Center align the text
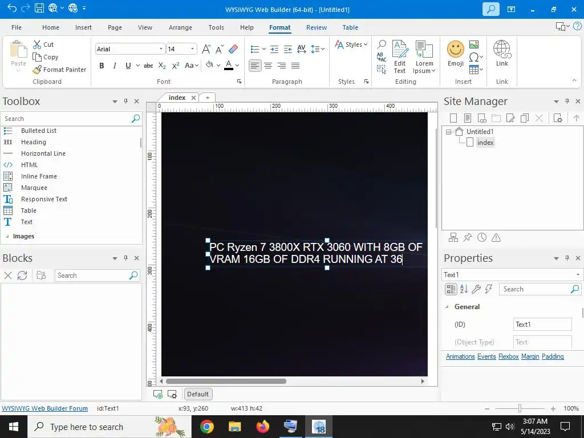The height and width of the screenshot is (438, 584). pos(268,66)
